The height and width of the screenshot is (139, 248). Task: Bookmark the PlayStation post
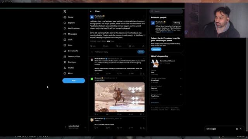(x=130, y=46)
